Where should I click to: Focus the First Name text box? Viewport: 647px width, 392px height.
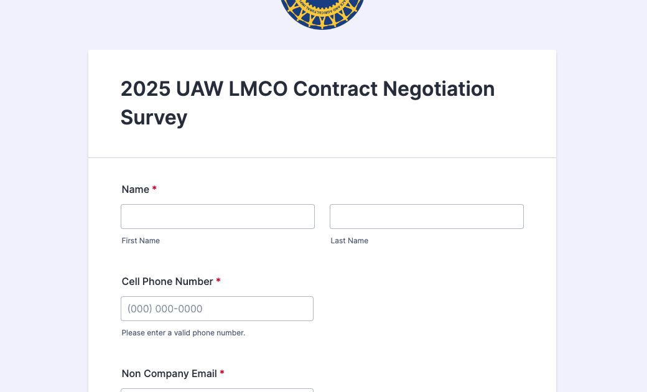coord(218,216)
